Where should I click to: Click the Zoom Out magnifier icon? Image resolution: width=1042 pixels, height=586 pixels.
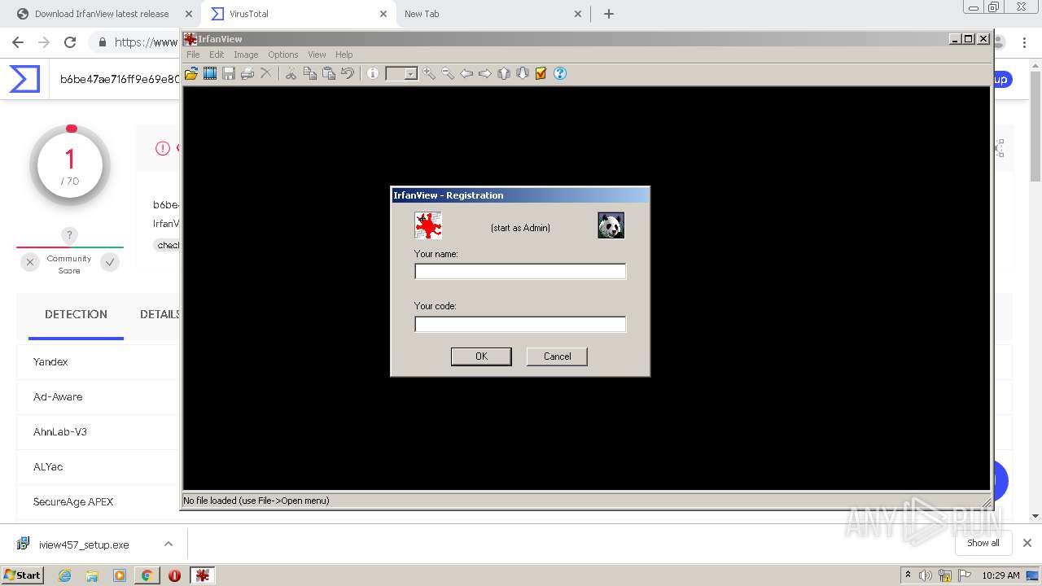pos(448,73)
